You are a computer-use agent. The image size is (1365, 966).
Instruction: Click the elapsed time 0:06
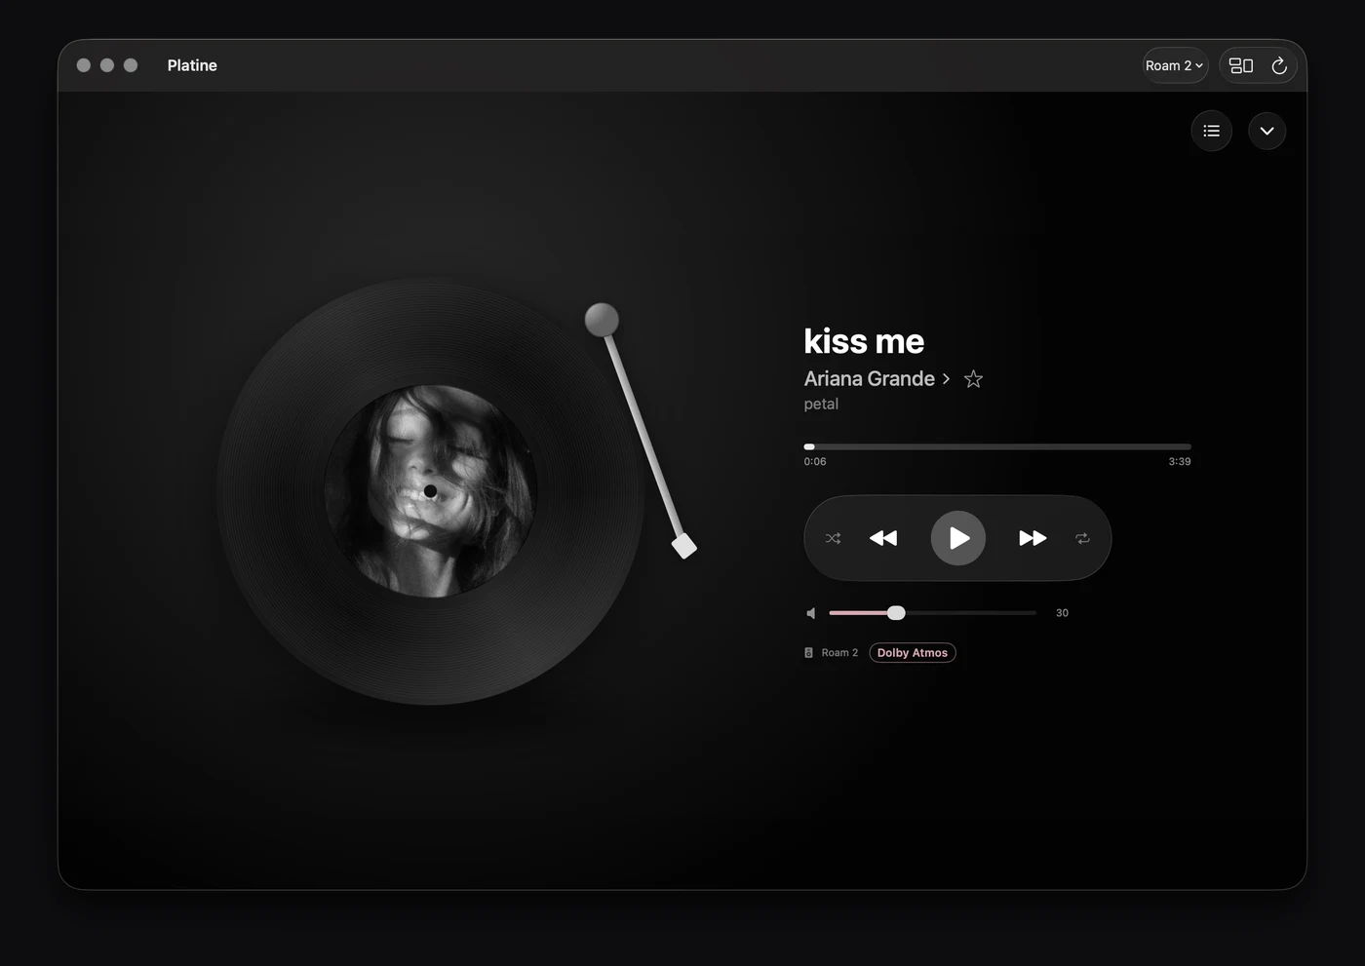point(815,462)
